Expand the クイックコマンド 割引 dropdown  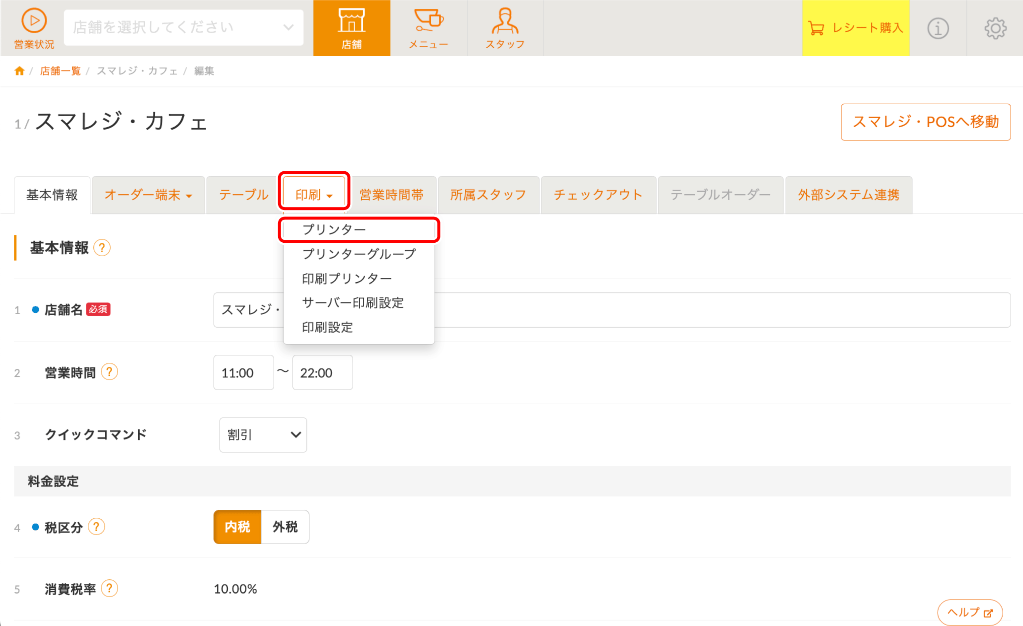[x=263, y=435]
